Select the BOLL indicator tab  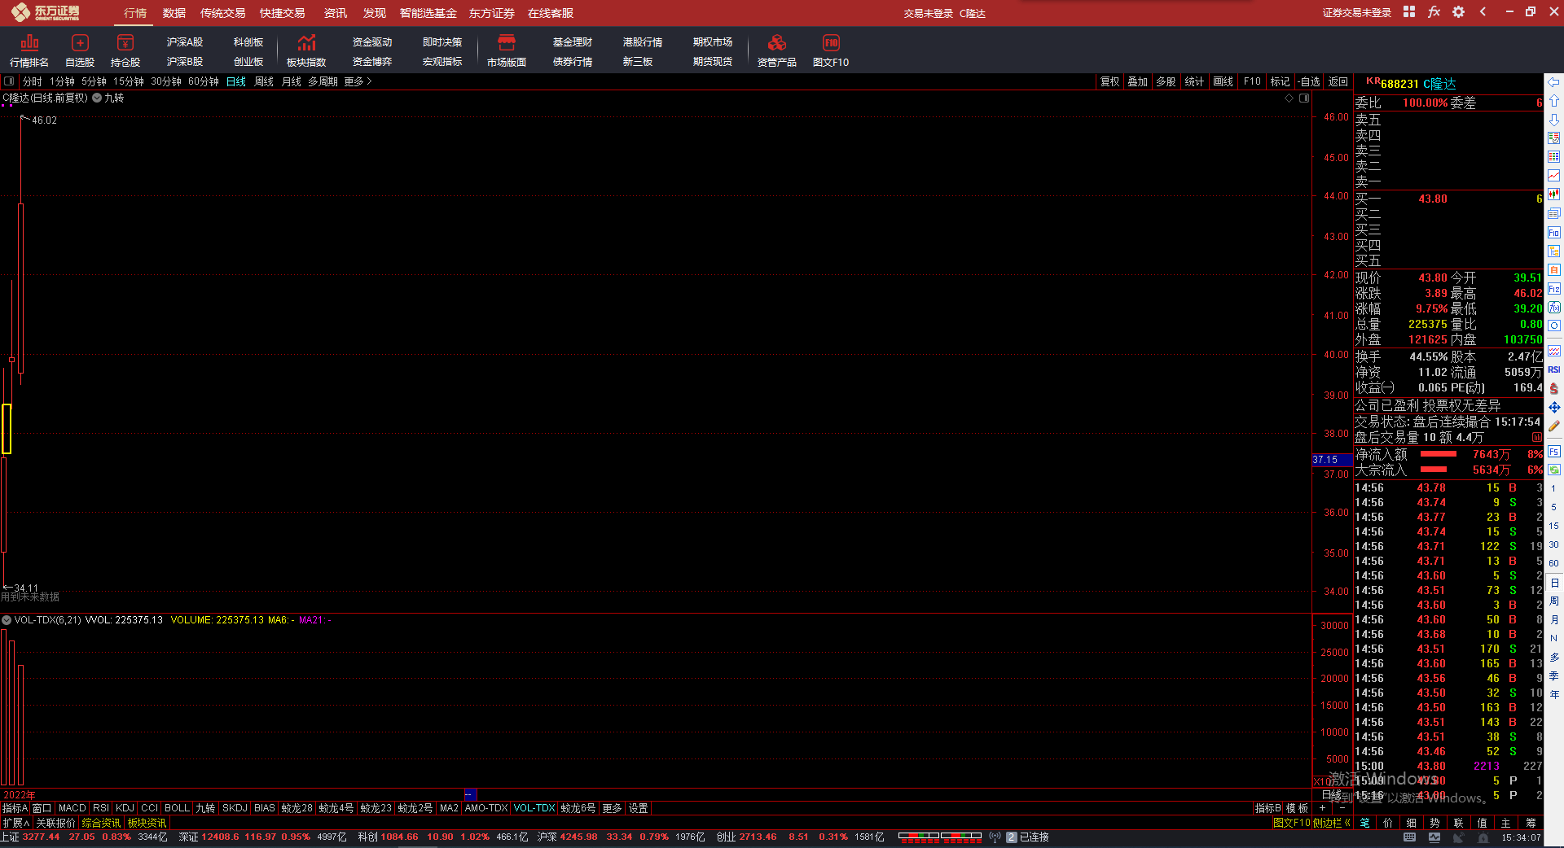click(177, 808)
